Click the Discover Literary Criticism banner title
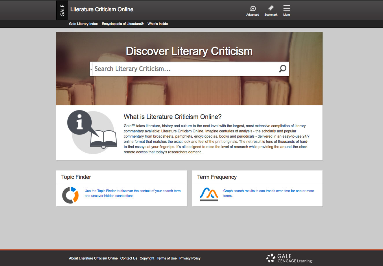This screenshot has width=383, height=266. tap(189, 51)
